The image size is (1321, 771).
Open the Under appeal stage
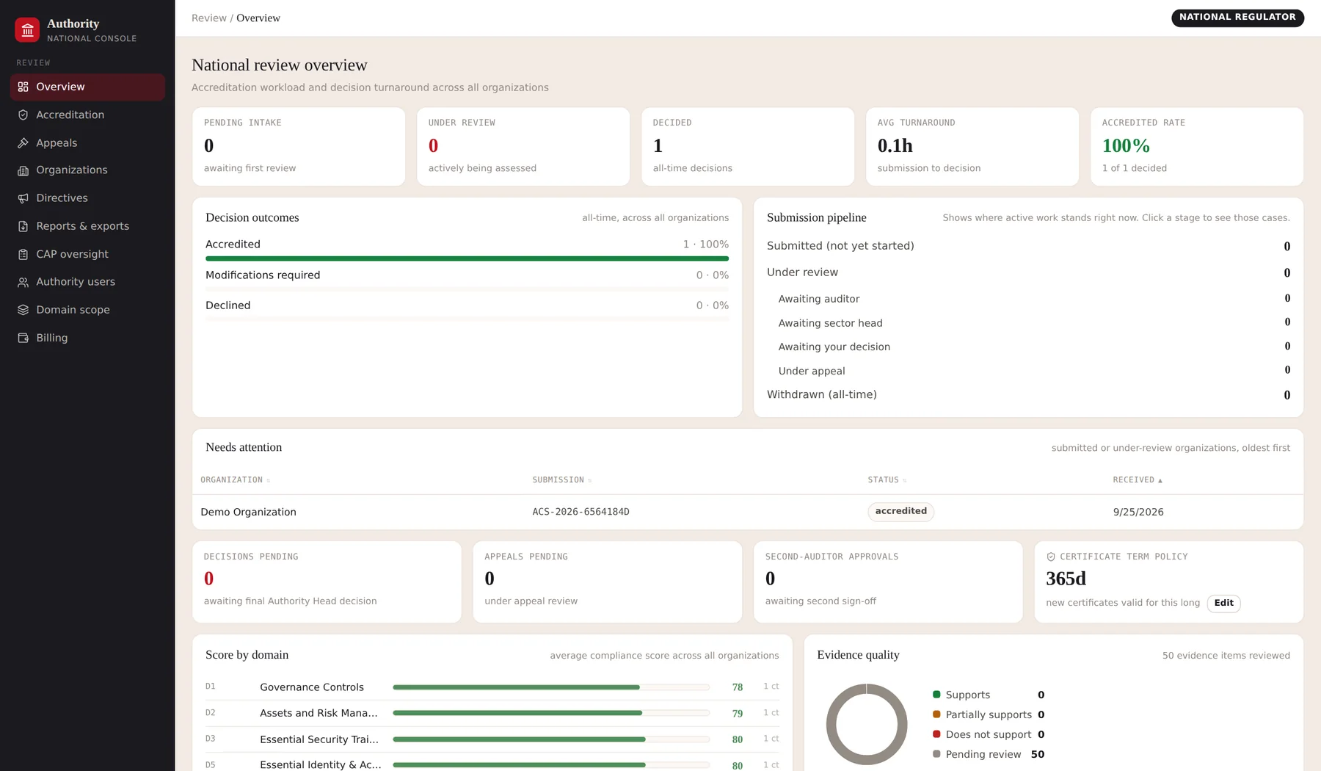pyautogui.click(x=1034, y=371)
